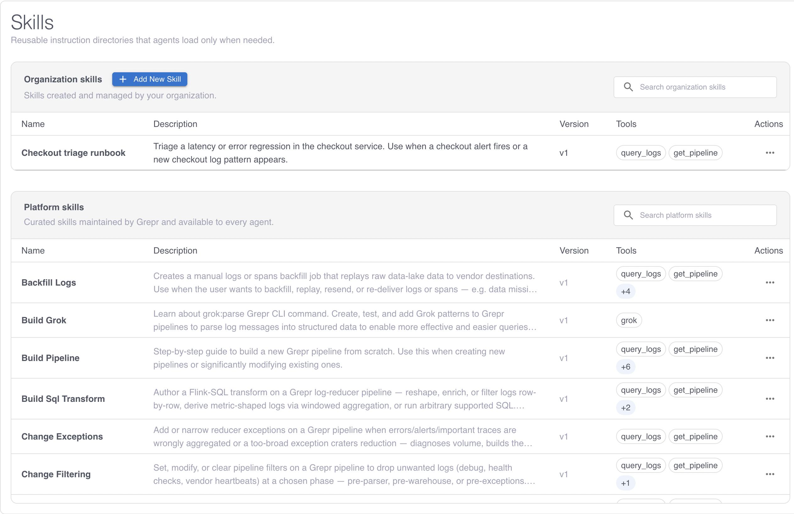Click get_pipeline chip in Change Filtering row

(695, 465)
